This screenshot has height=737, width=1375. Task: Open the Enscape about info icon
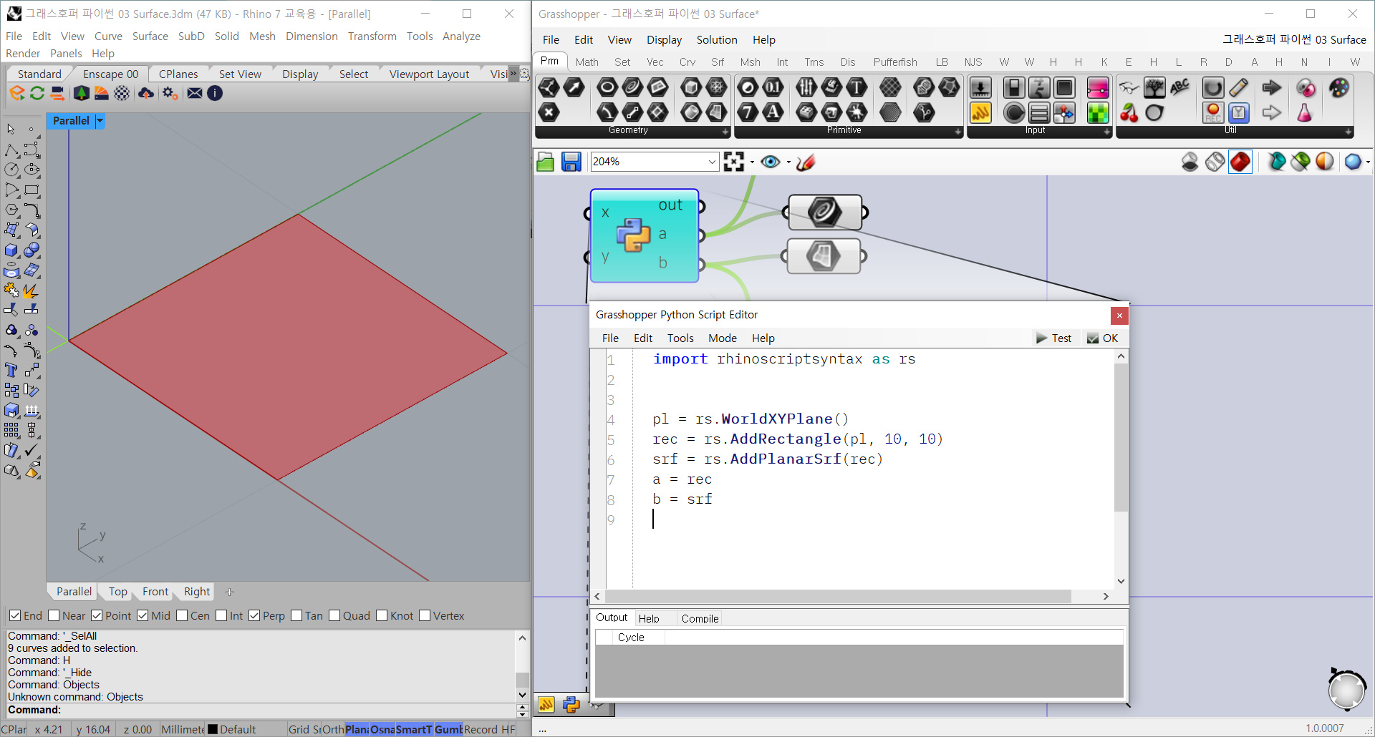(x=215, y=93)
